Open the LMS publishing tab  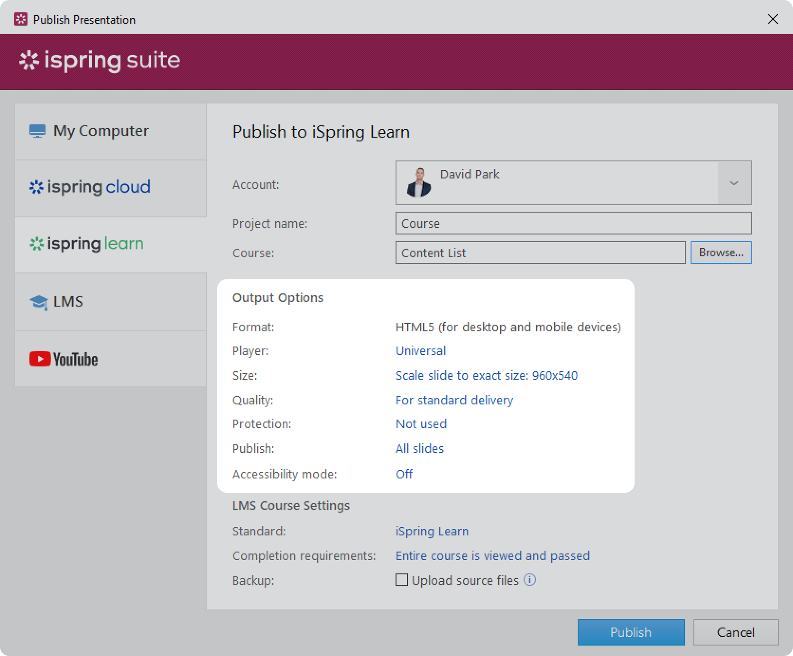[111, 302]
